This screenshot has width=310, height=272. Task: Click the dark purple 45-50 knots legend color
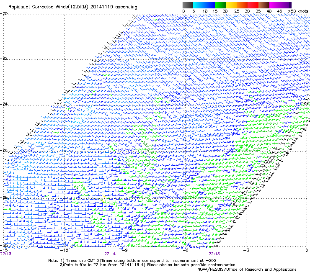(286, 5)
